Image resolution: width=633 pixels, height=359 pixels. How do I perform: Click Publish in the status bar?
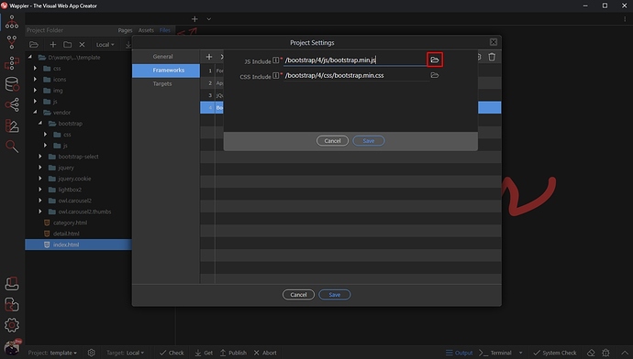233,353
